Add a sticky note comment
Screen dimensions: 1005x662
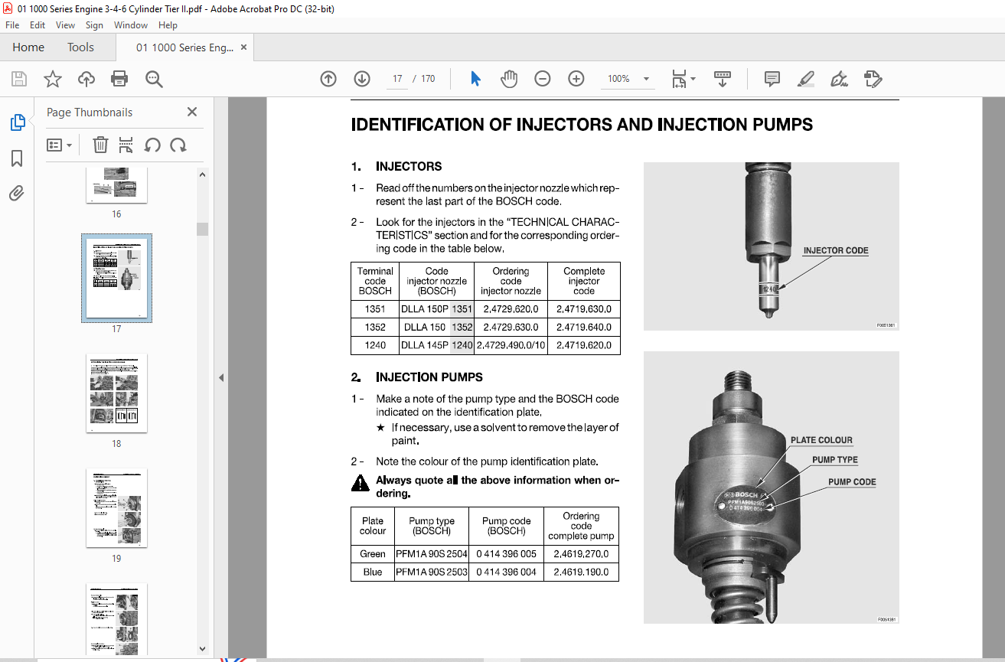(772, 79)
